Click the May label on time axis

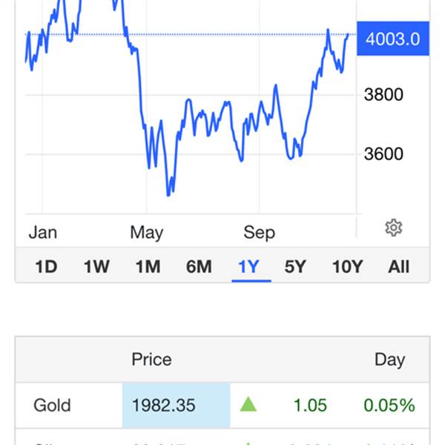tap(146, 233)
